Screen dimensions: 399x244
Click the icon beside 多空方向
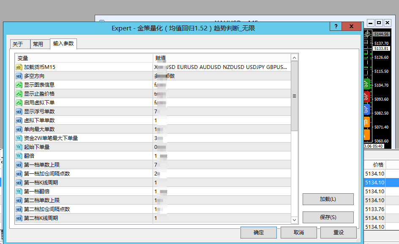click(19, 76)
